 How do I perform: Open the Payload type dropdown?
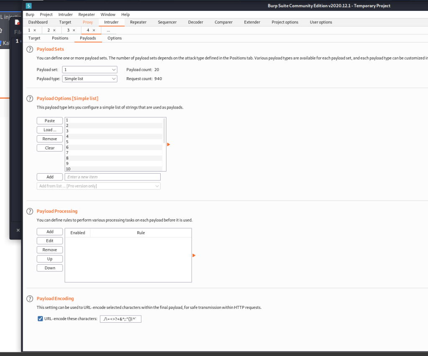90,78
